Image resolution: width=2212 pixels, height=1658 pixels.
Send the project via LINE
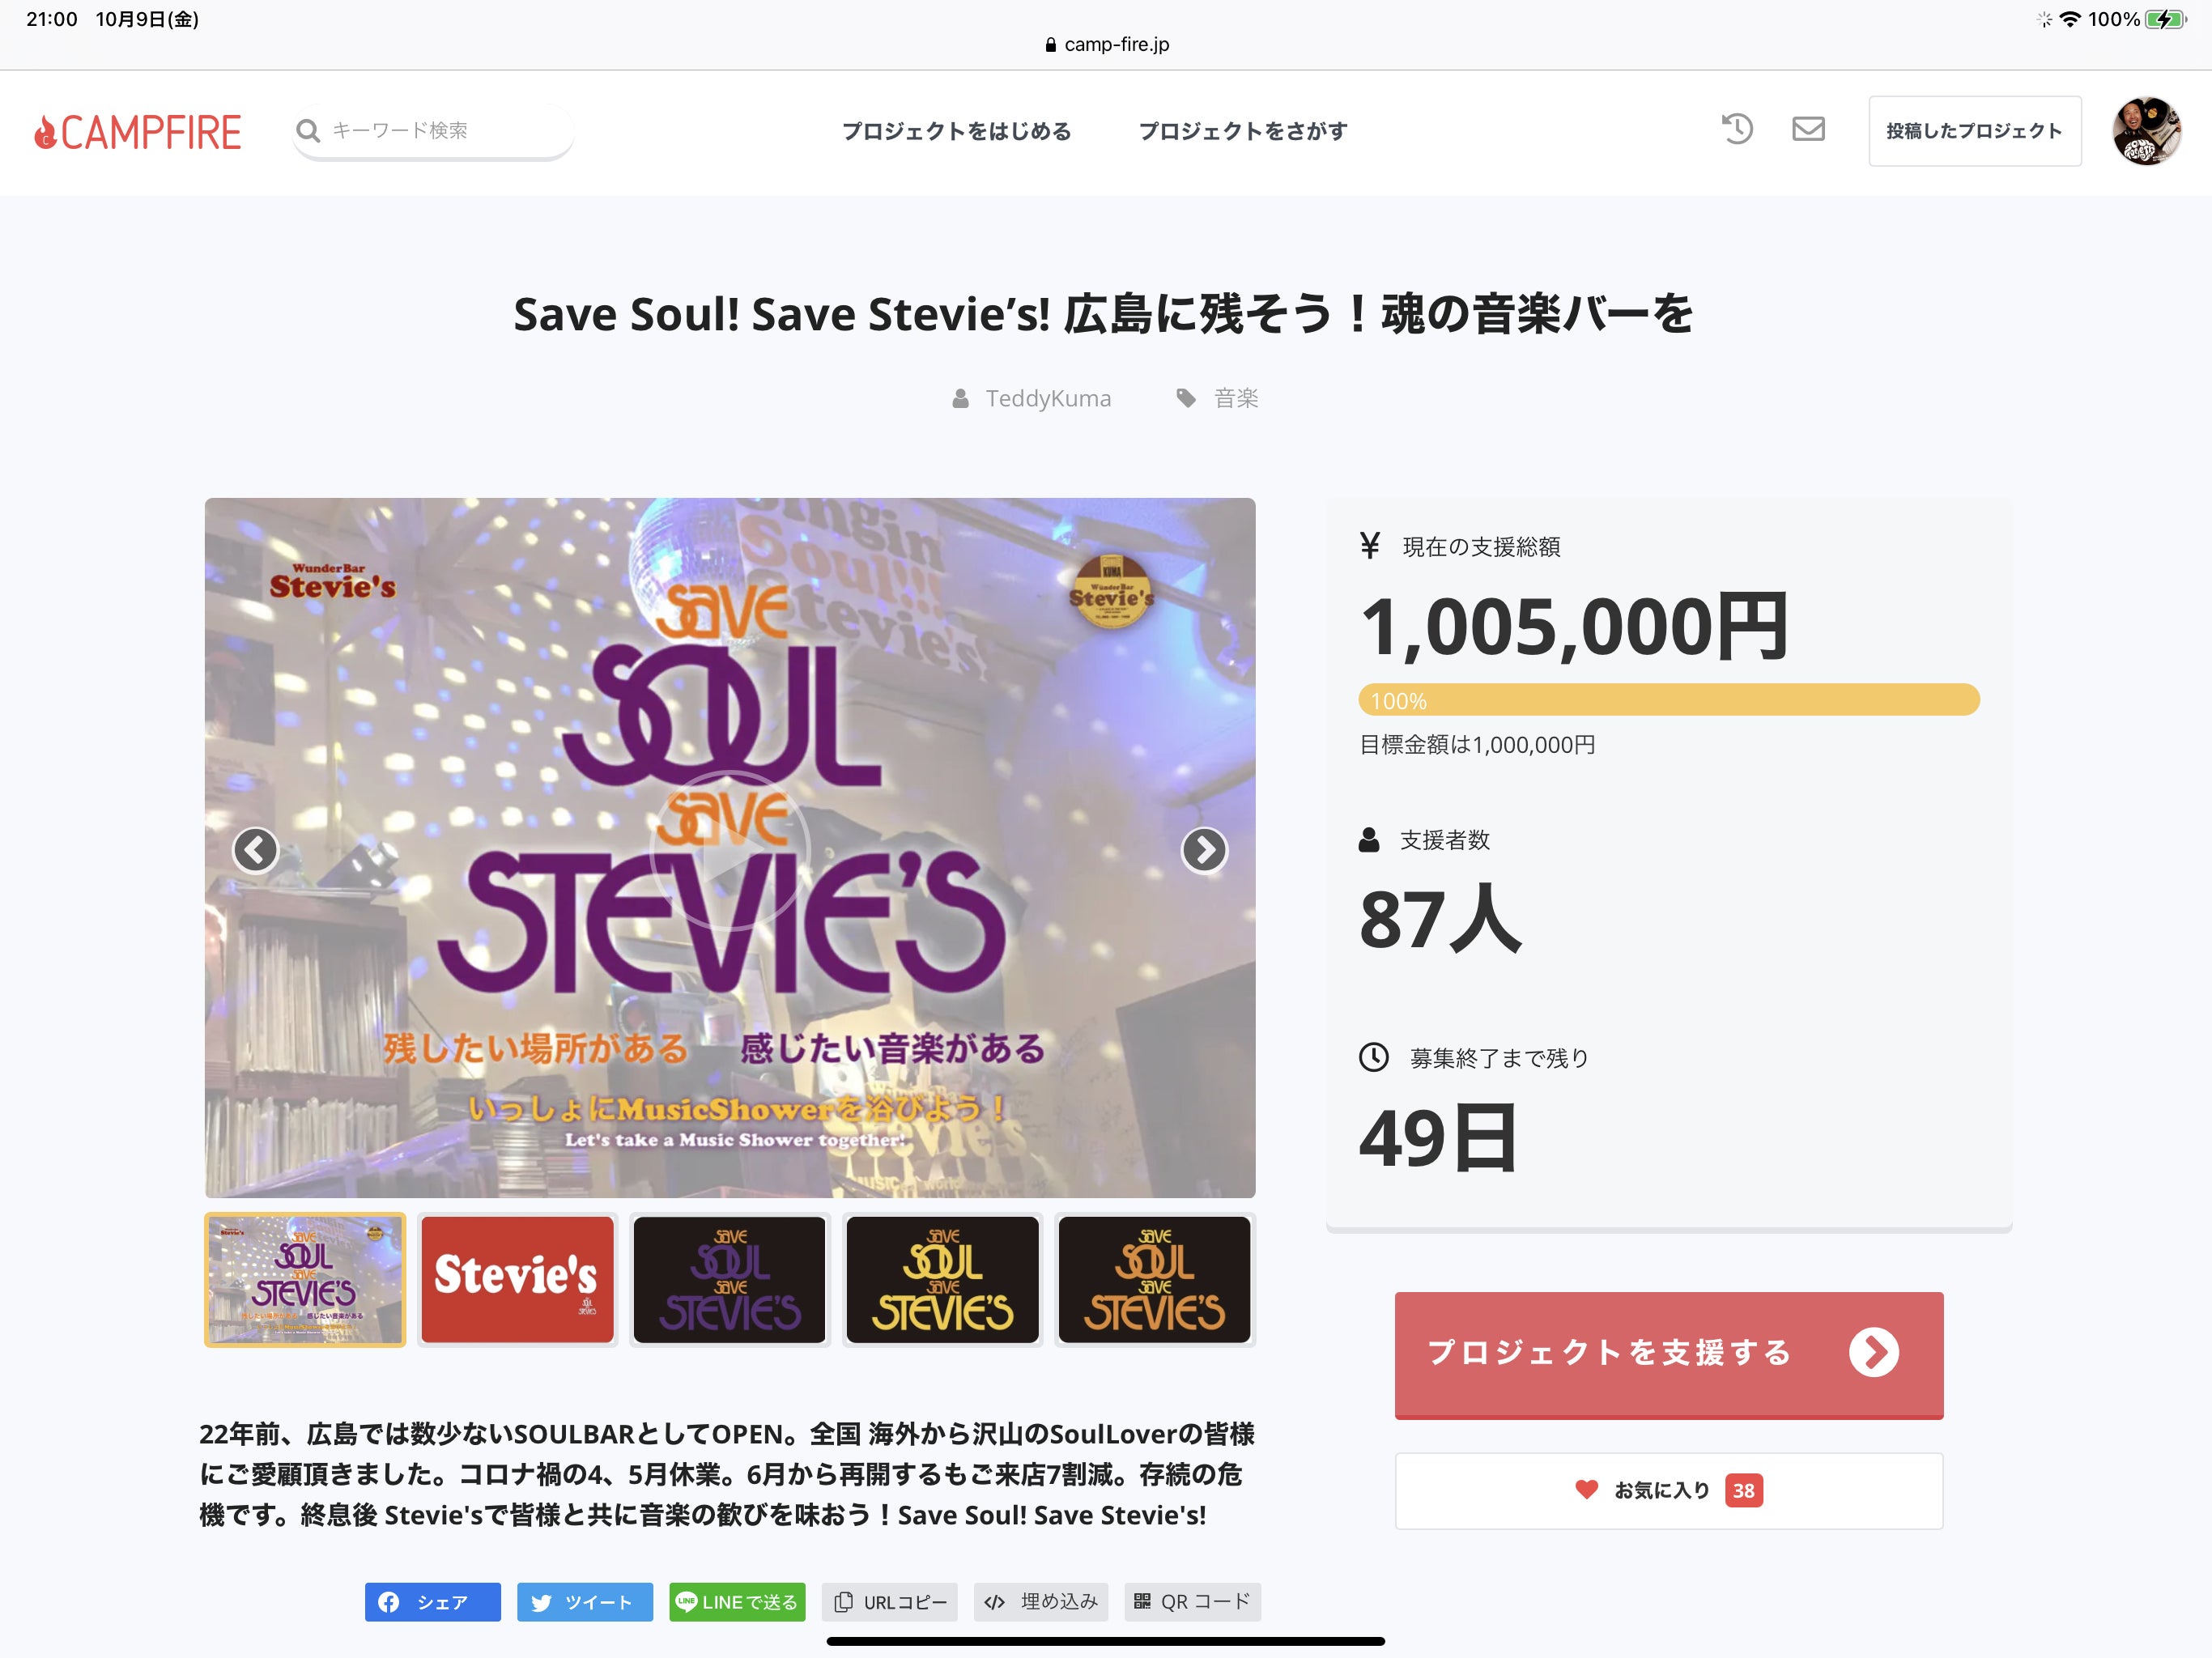point(737,1602)
